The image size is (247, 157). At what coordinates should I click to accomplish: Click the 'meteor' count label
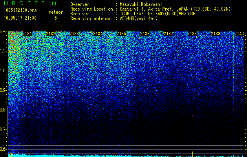pyautogui.click(x=56, y=12)
